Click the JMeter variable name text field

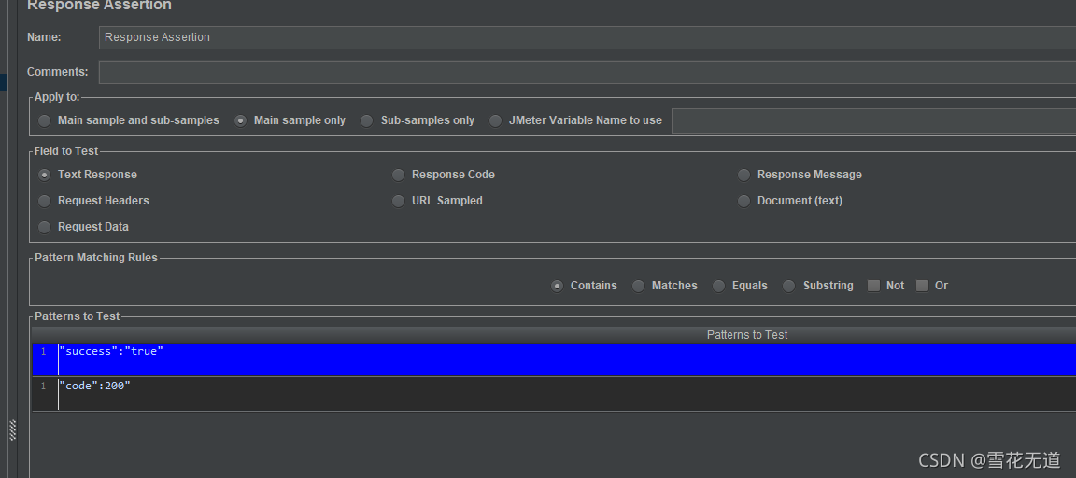pos(873,120)
